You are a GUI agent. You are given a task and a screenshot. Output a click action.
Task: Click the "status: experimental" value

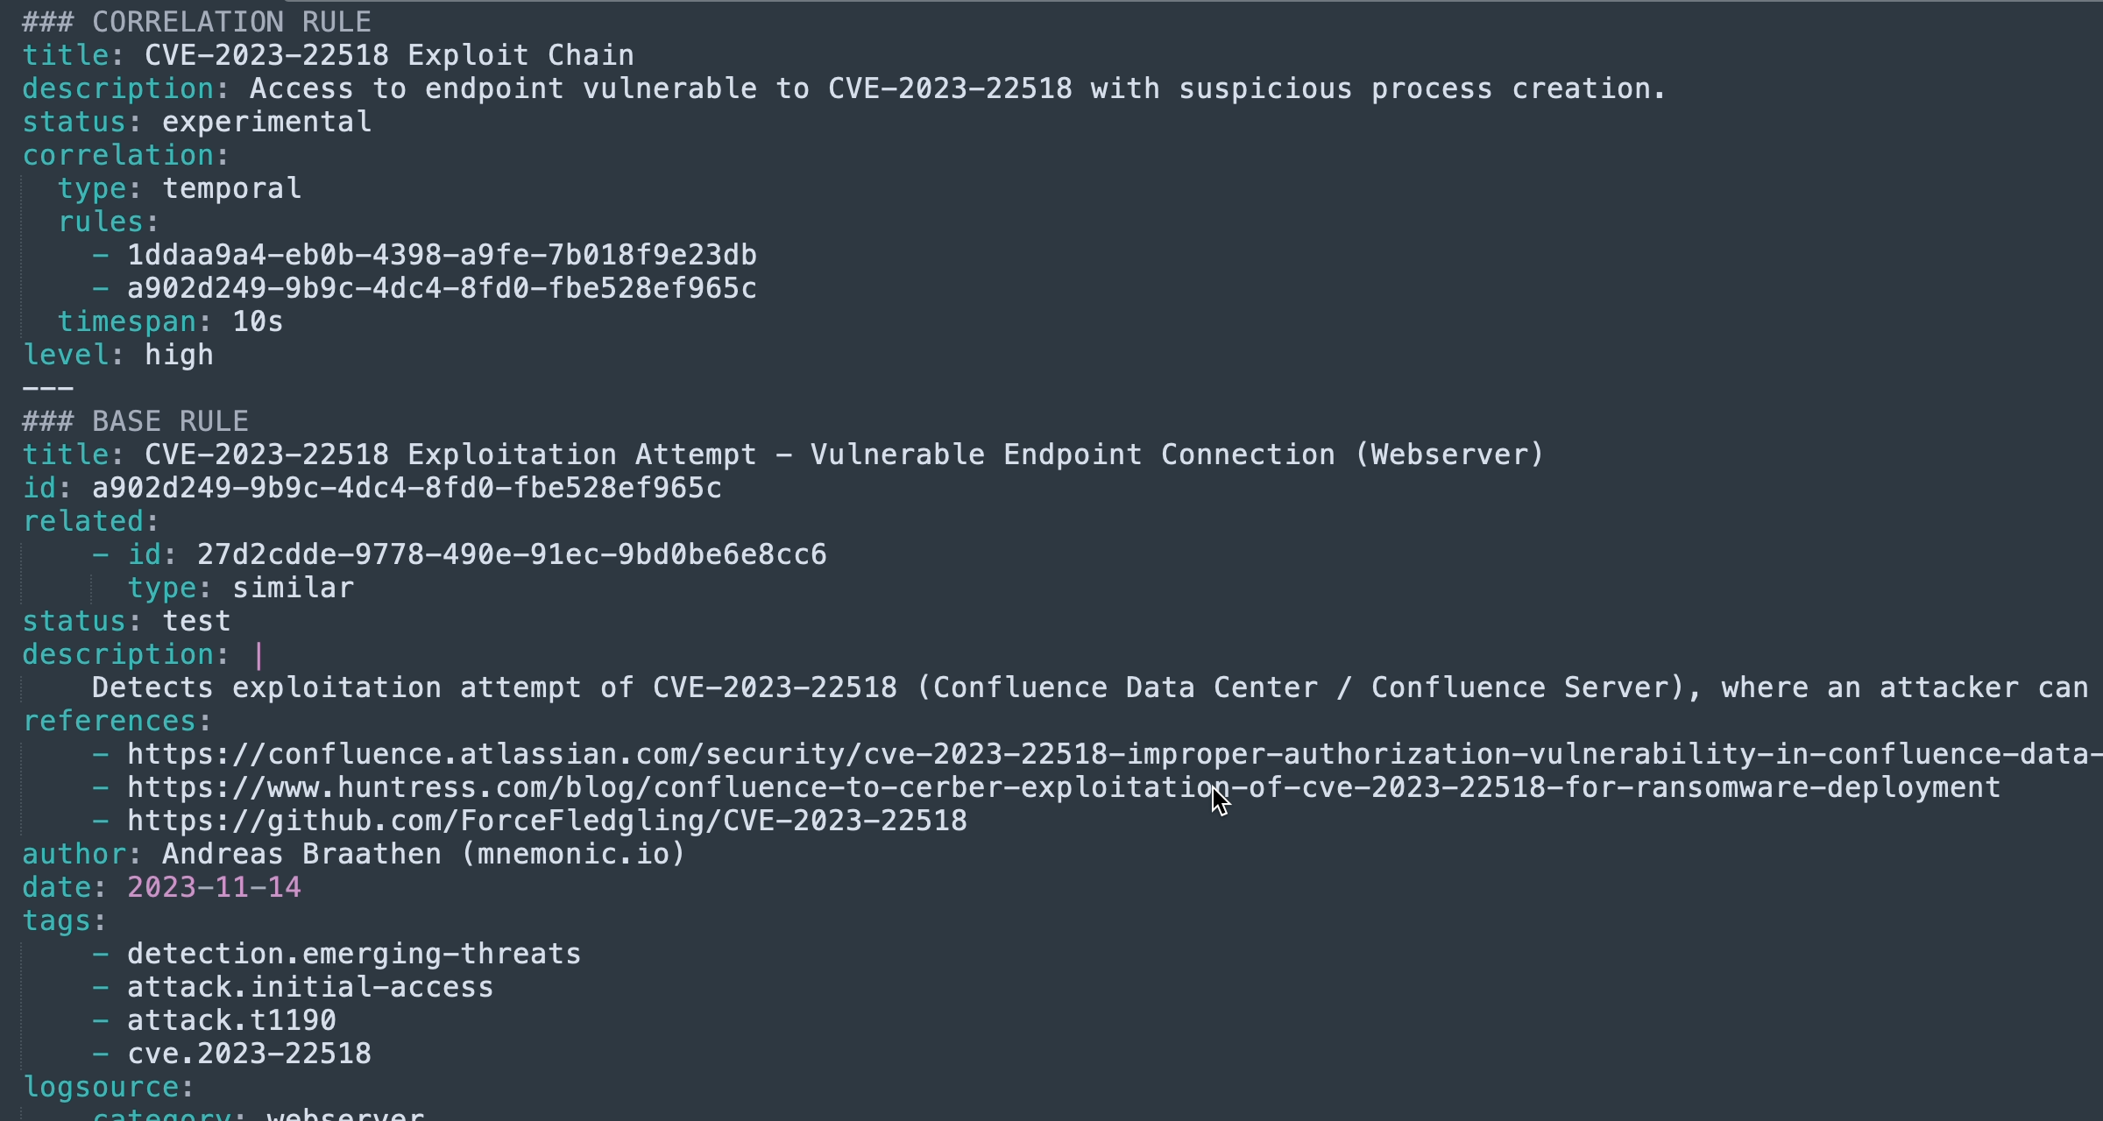coord(266,122)
